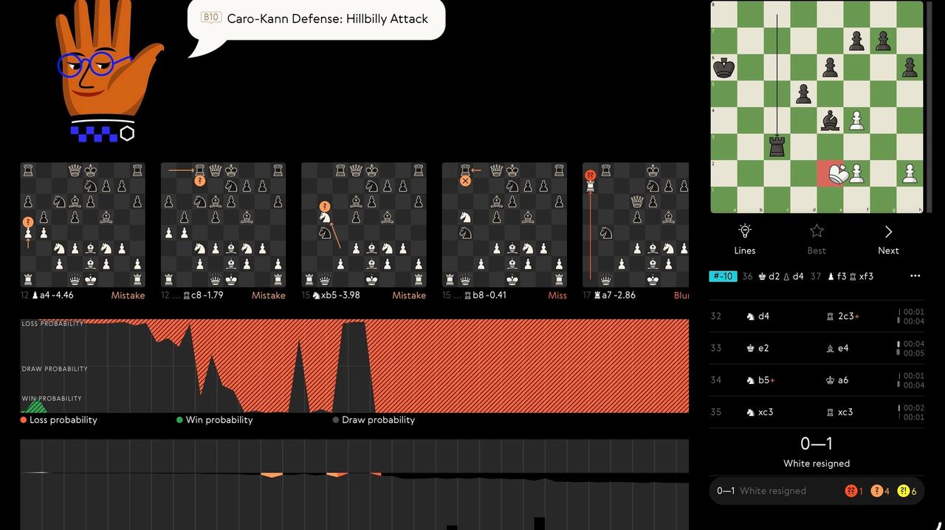Click the 0—1 White resigned summary bar

[x=817, y=491]
